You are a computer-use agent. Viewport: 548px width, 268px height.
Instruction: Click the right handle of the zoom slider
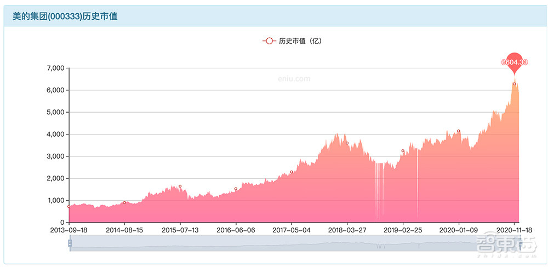pyautogui.click(x=519, y=243)
